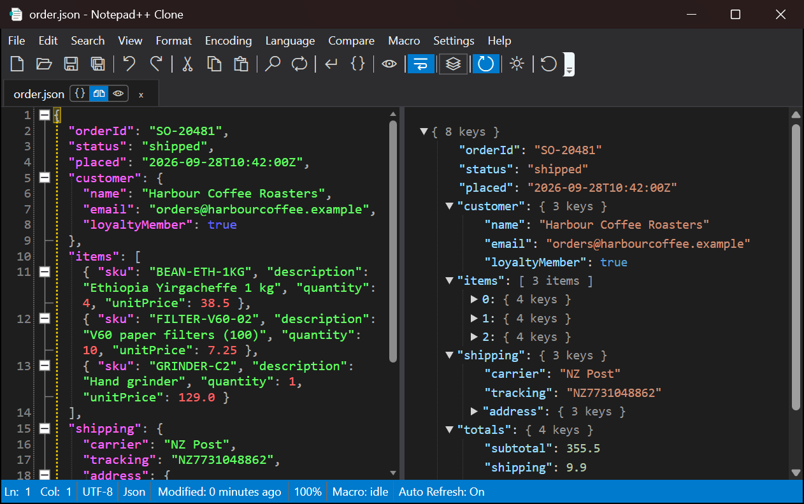Cut selection with scissors icon
Viewport: 804px width, 504px height.
(187, 64)
